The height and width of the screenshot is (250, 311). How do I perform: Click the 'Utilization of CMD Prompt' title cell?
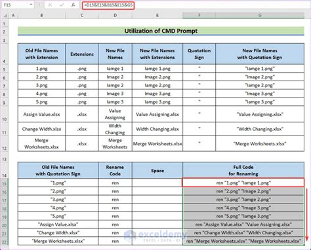(x=161, y=31)
